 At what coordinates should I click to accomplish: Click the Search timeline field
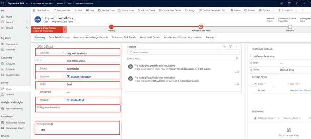183,52
